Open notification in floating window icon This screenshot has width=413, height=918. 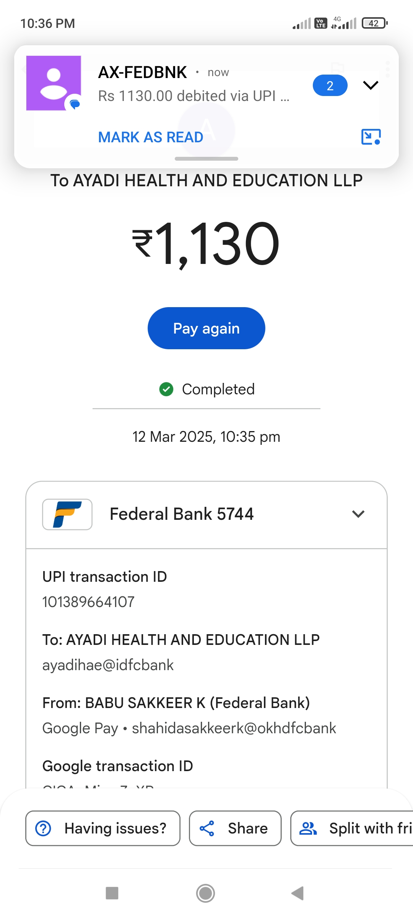371,137
